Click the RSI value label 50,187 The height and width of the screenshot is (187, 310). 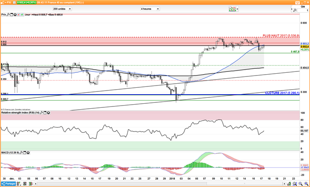[305, 131]
